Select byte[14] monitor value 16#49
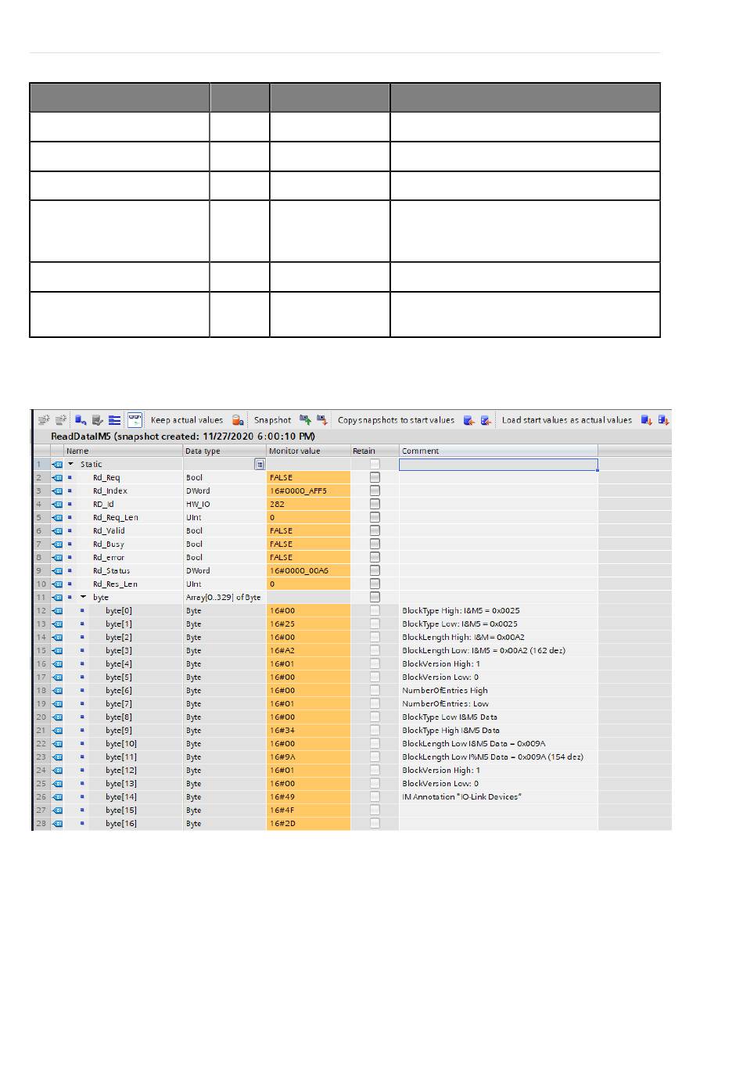The width and height of the screenshot is (743, 1071). [309, 797]
